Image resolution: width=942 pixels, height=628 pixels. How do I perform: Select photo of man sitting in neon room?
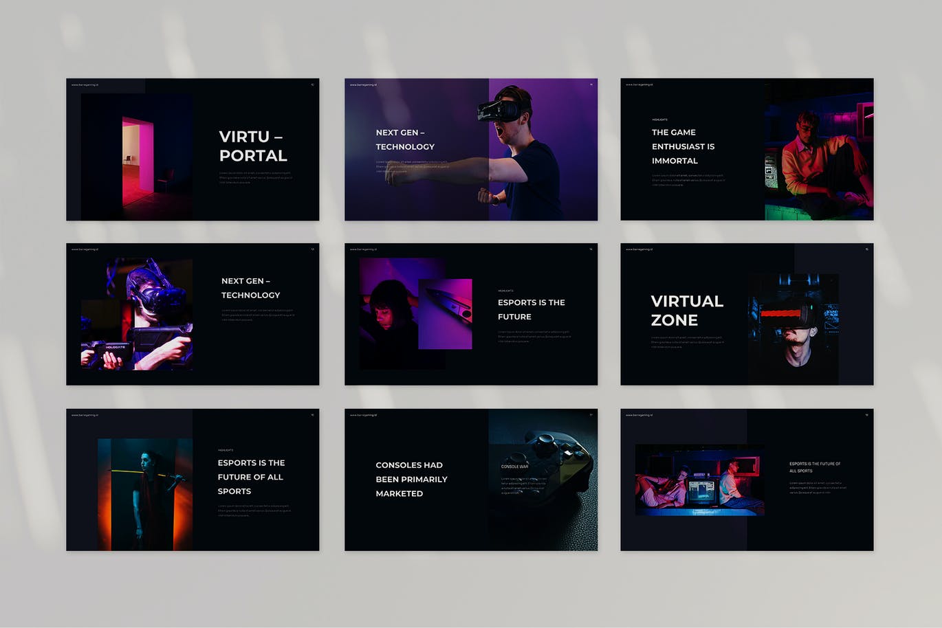point(818,158)
